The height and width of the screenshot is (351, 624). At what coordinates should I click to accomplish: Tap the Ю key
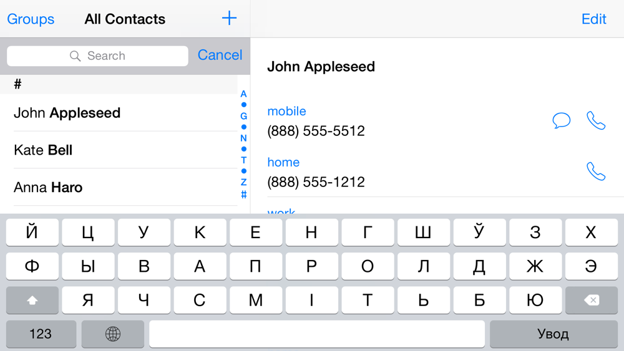(x=535, y=300)
